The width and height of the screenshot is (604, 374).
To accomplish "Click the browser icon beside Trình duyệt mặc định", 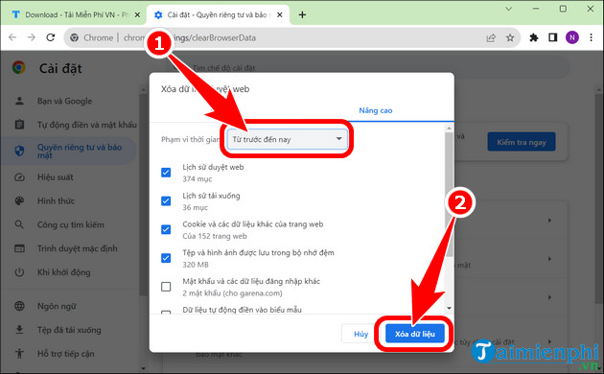I will click(x=19, y=248).
